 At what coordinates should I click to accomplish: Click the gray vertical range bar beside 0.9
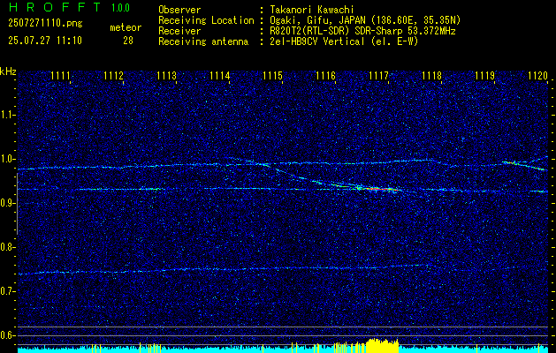tap(17, 204)
